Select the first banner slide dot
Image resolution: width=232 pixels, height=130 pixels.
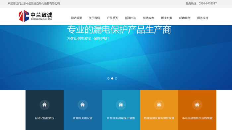108,78
